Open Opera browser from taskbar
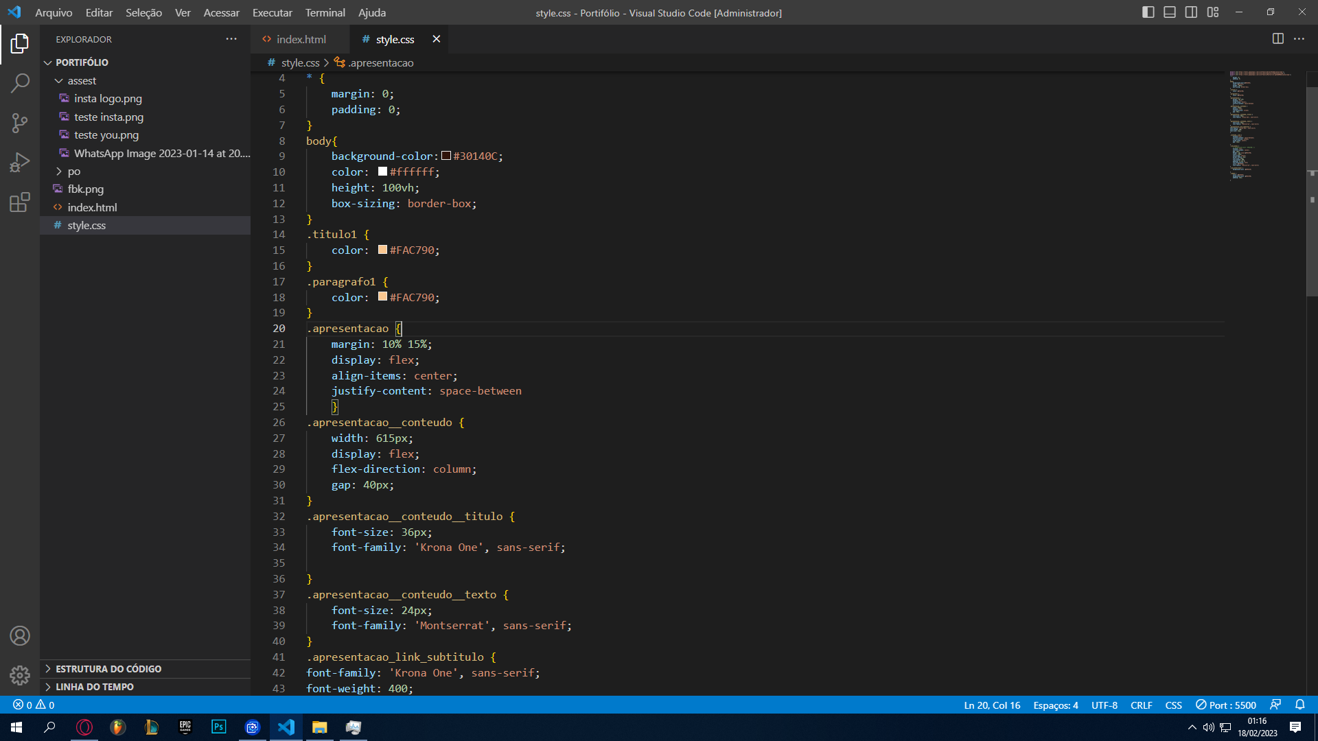The width and height of the screenshot is (1318, 741). (x=84, y=727)
